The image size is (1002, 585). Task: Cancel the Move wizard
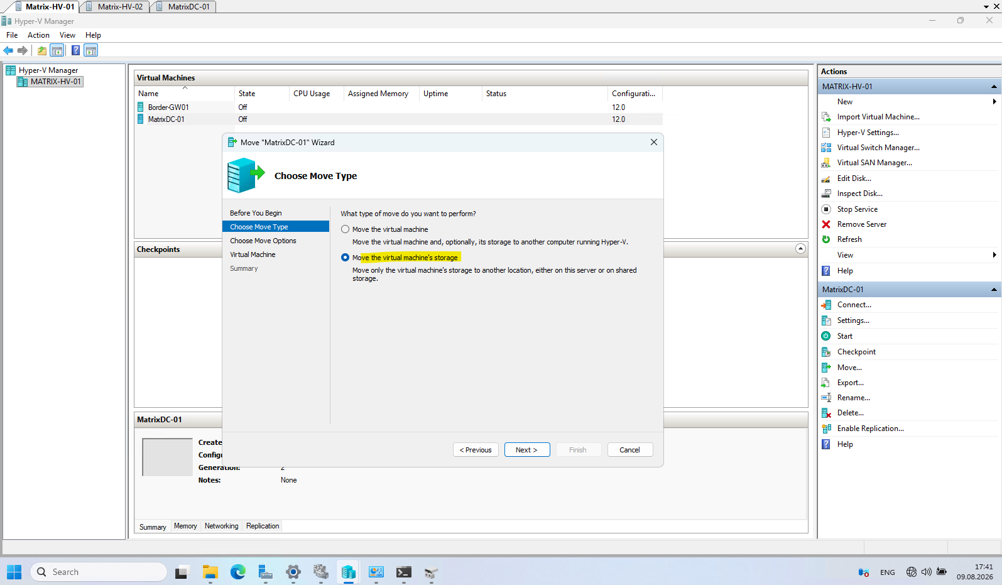pyautogui.click(x=630, y=450)
